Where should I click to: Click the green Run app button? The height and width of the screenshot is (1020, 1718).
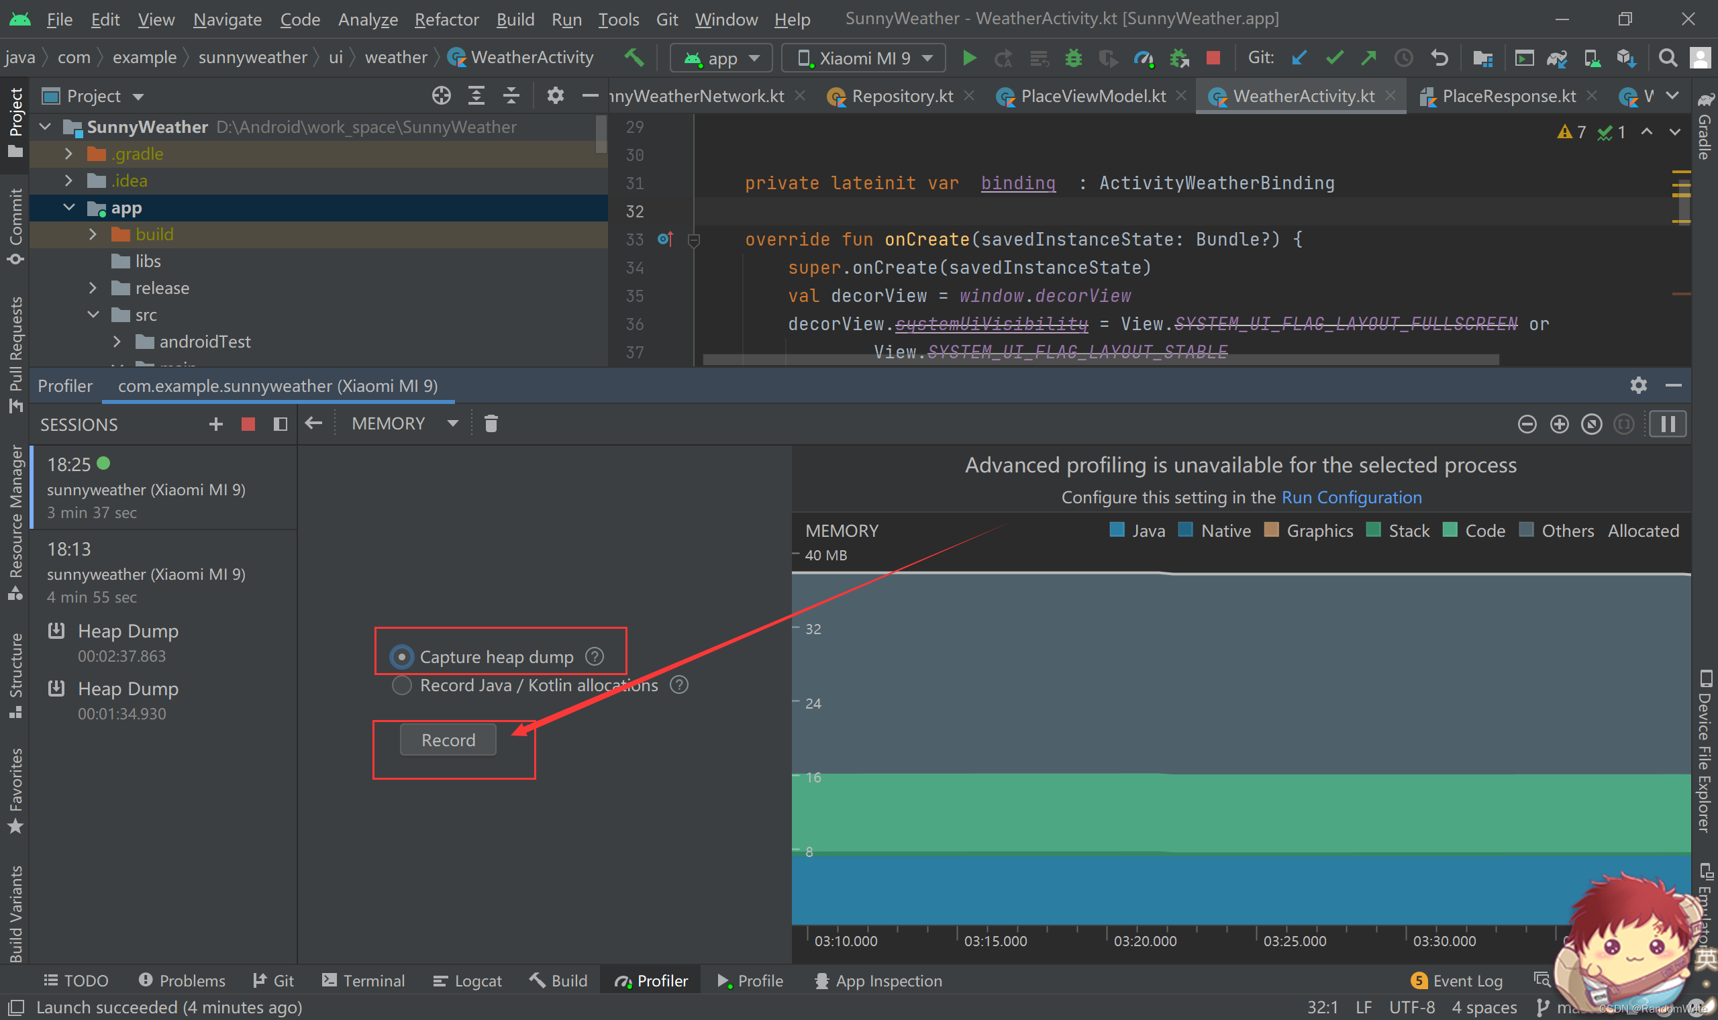click(969, 58)
